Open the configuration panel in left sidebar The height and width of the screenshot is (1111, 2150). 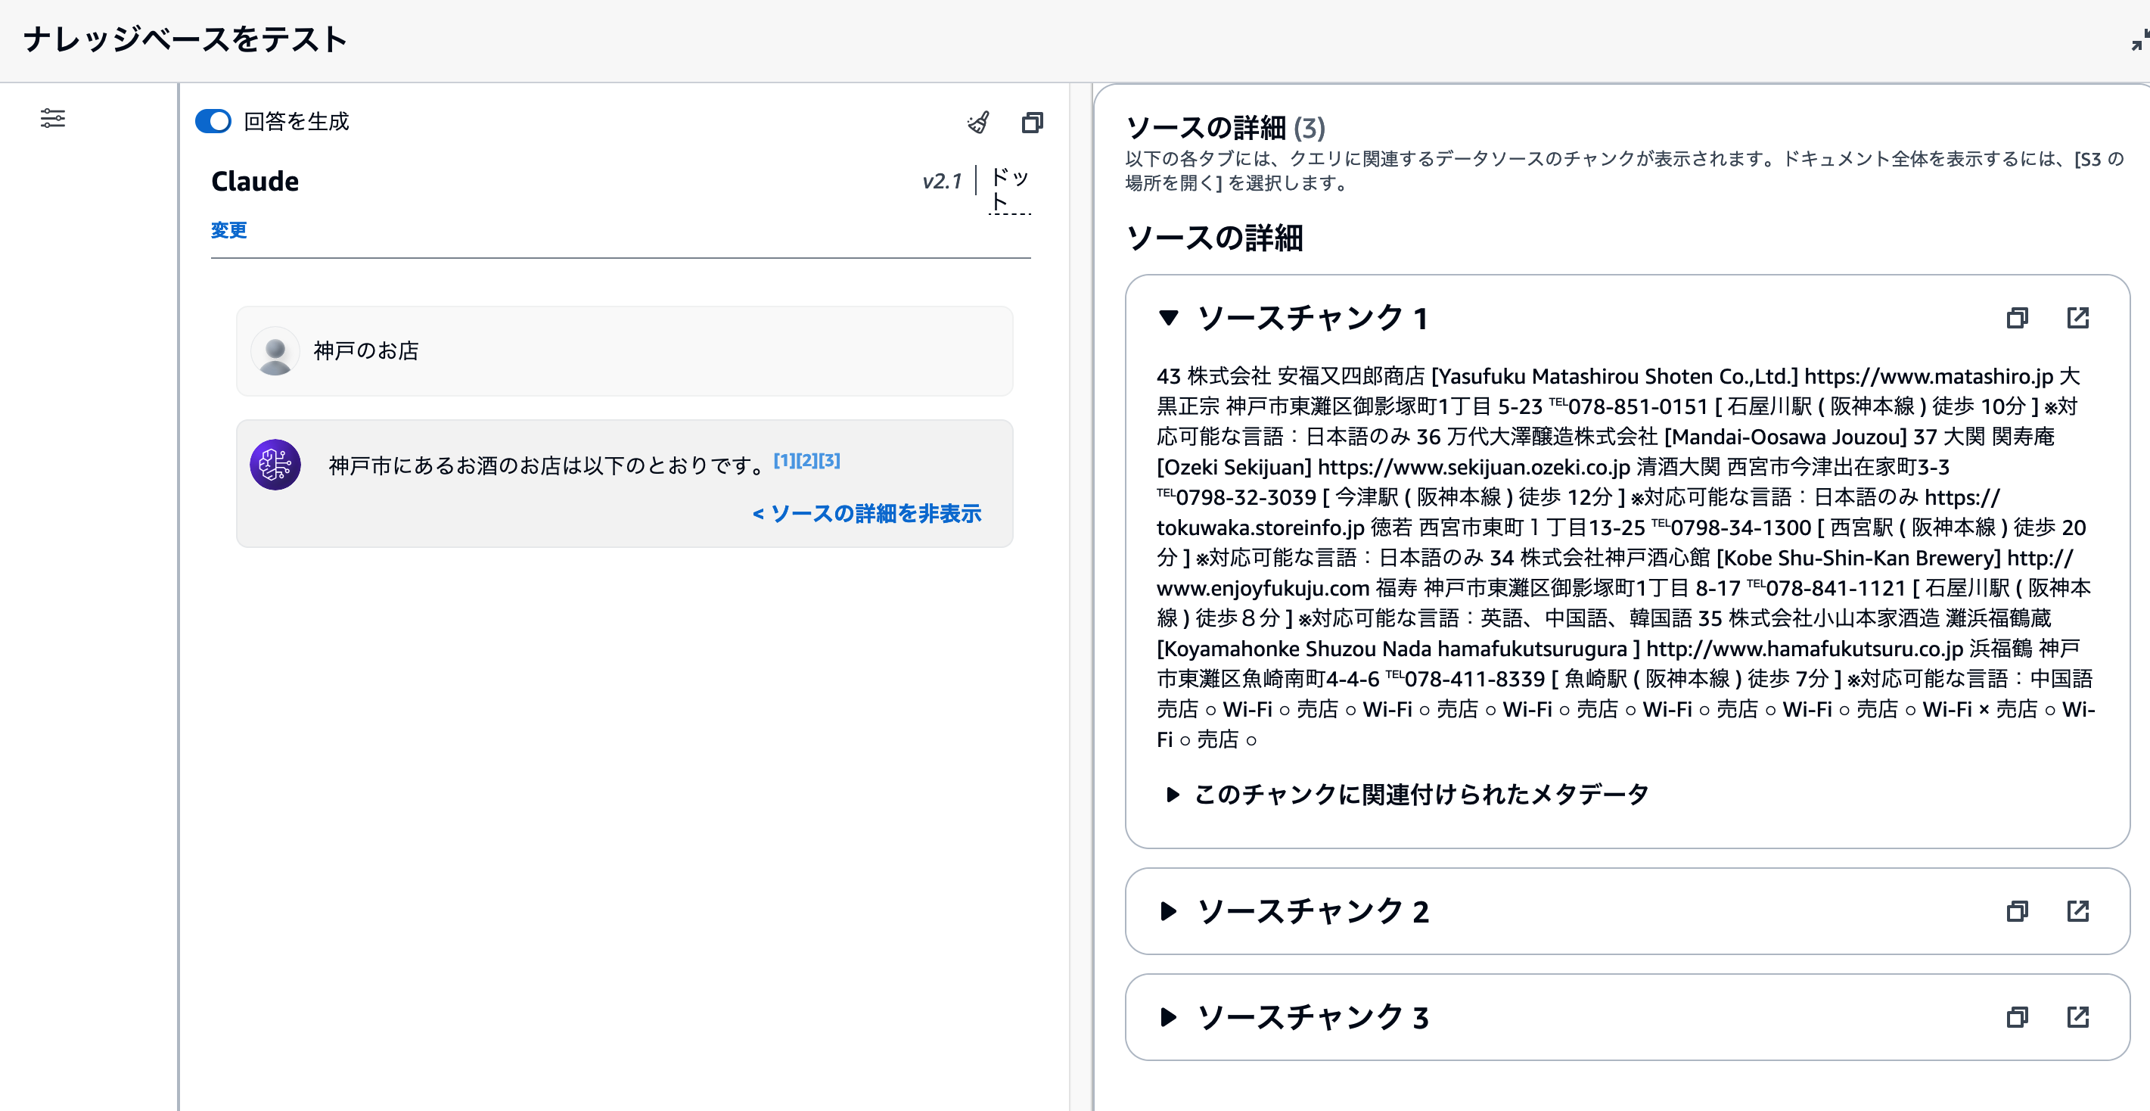click(54, 119)
